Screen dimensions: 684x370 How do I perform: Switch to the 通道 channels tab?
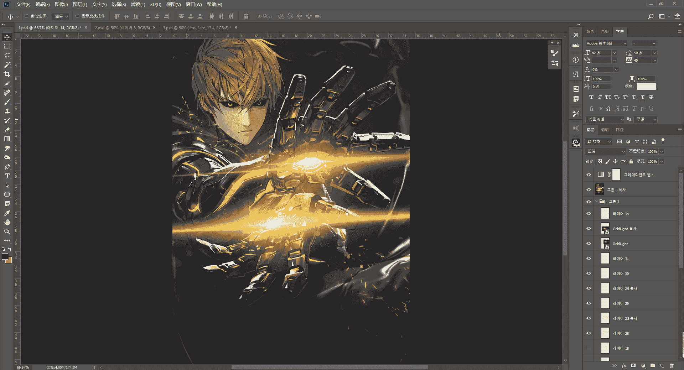[605, 130]
